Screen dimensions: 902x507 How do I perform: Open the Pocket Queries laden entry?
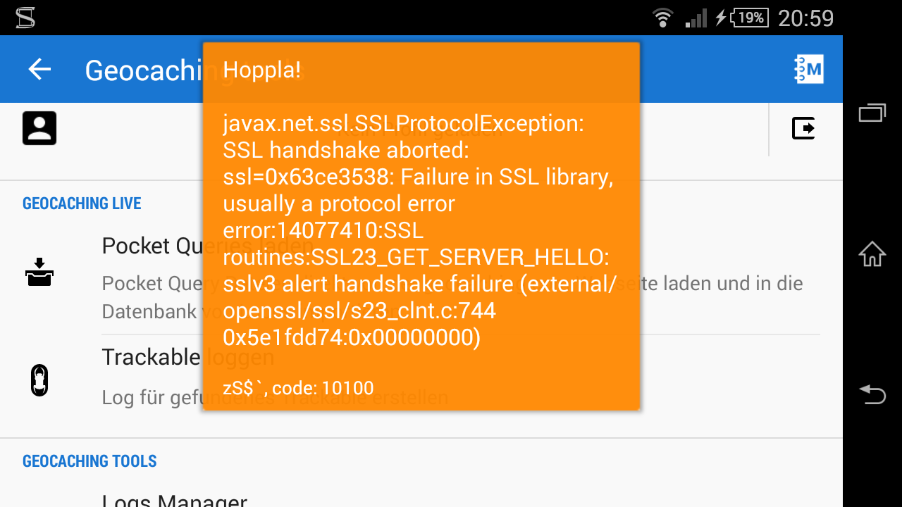point(152,246)
